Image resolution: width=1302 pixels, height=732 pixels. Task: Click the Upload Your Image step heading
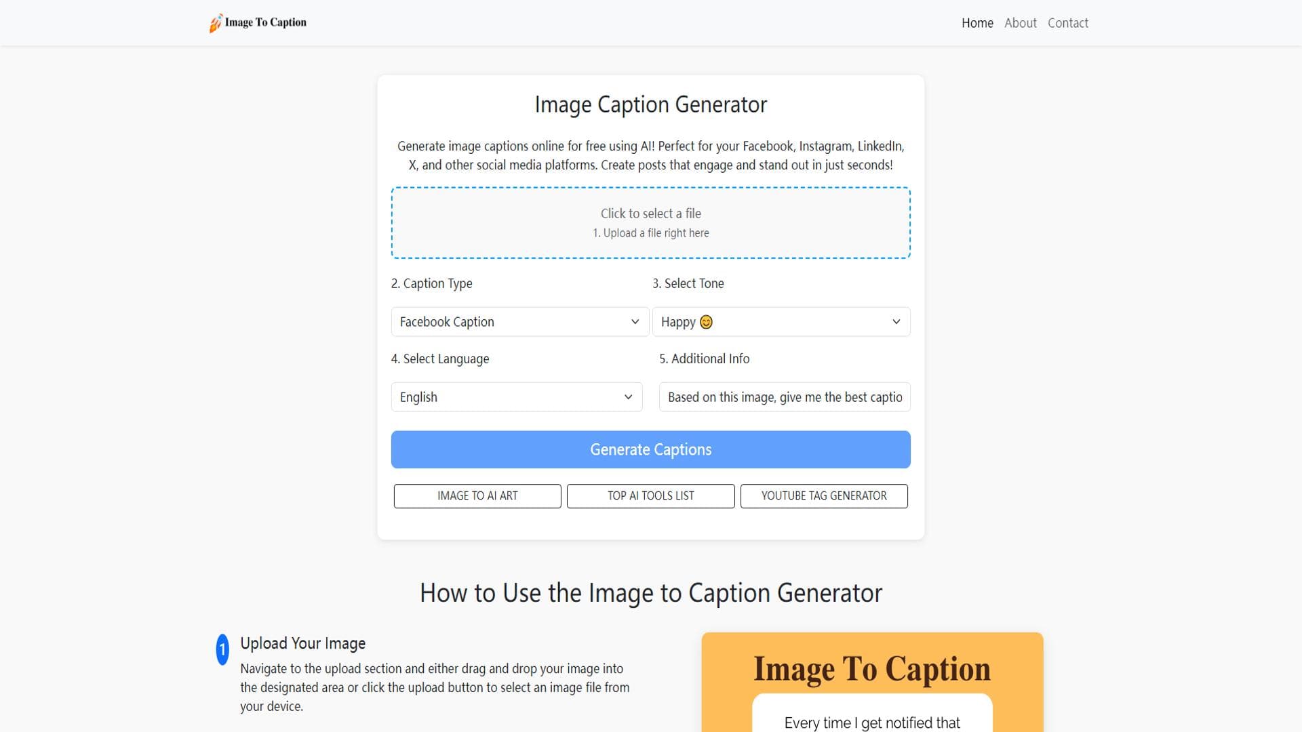click(303, 643)
